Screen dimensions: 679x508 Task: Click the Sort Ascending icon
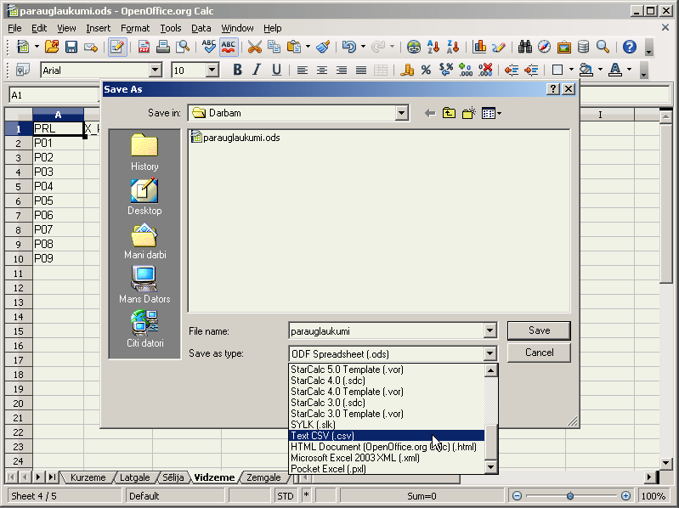click(x=433, y=47)
